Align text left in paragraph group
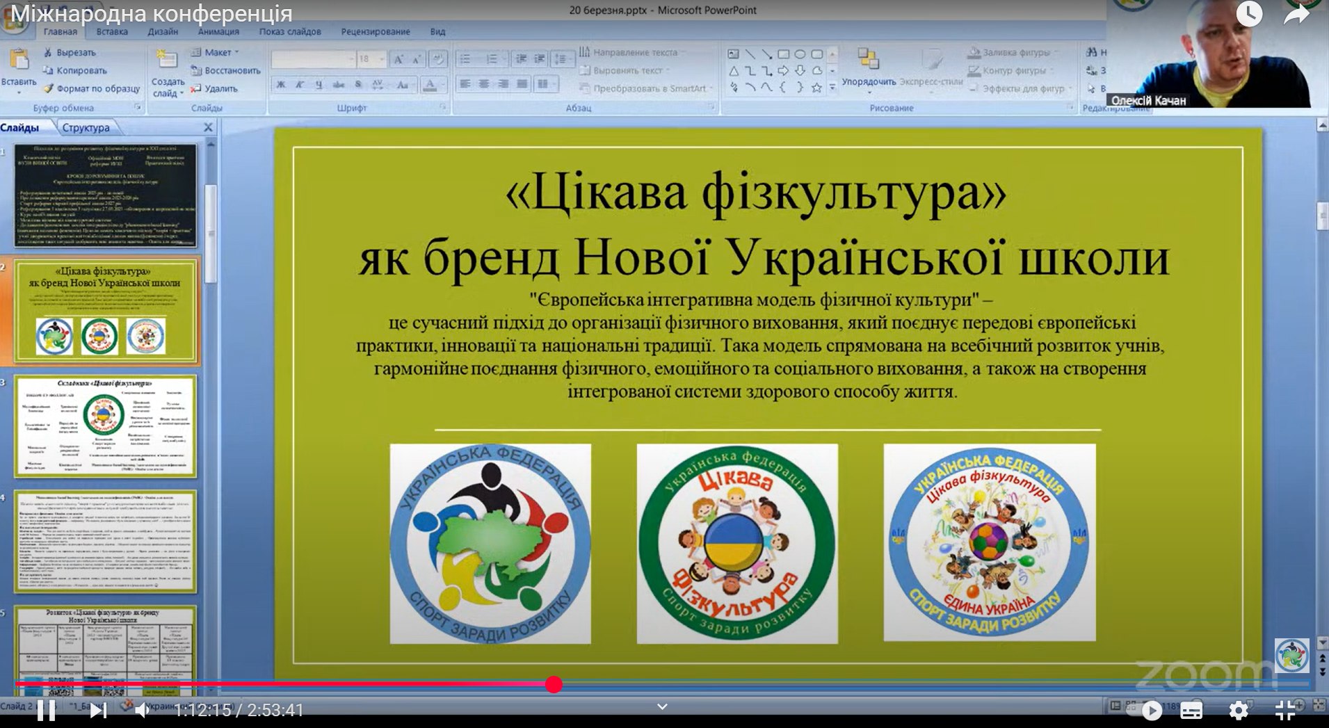The height and width of the screenshot is (728, 1329). coord(465,85)
